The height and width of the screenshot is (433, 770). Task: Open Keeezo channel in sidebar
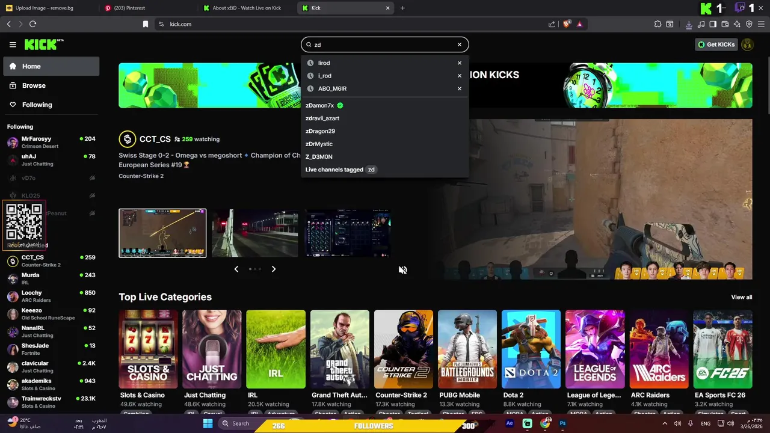point(51,314)
